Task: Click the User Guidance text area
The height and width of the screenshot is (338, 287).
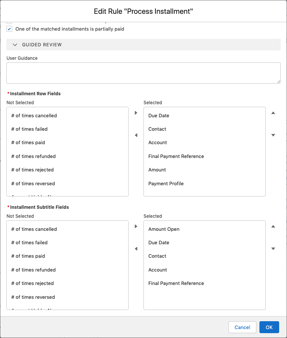Action: click(x=143, y=73)
